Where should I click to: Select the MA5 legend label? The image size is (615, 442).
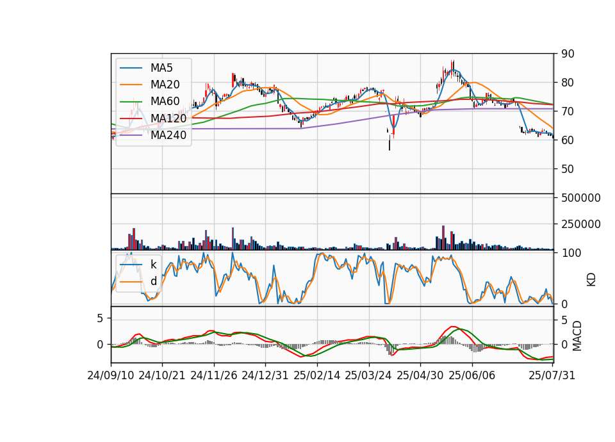point(161,68)
